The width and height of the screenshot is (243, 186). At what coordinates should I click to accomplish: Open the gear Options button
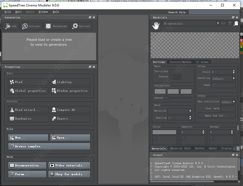coord(81,26)
